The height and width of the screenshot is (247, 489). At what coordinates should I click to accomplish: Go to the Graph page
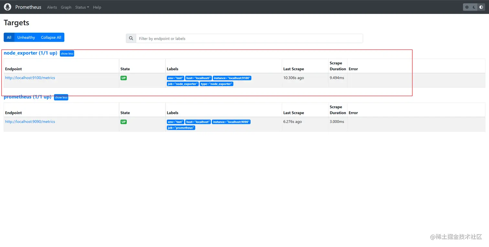pos(66,7)
